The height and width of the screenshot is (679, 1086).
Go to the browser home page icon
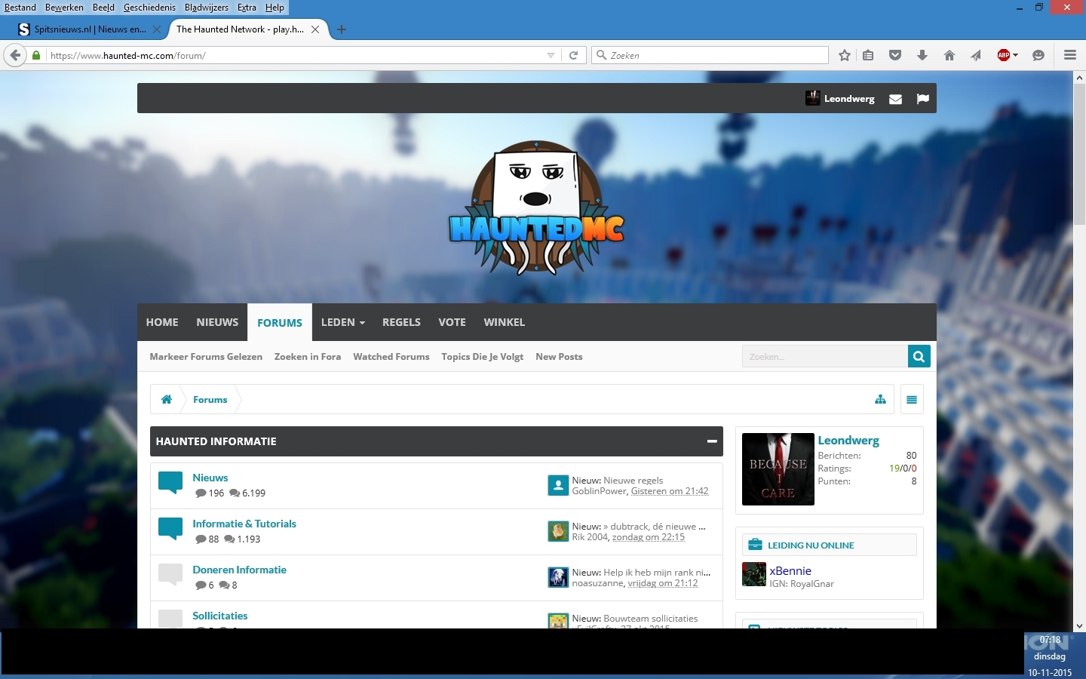(x=949, y=55)
